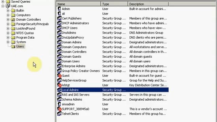Select Program Data folder in tree
This screenshot has height=122, width=217.
point(25,38)
